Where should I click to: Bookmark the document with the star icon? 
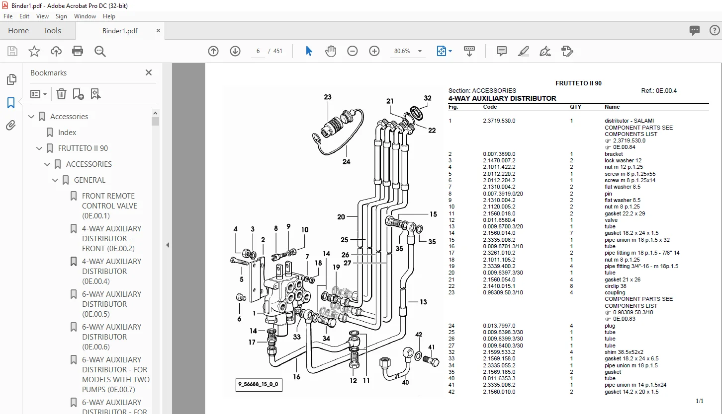pos(34,51)
